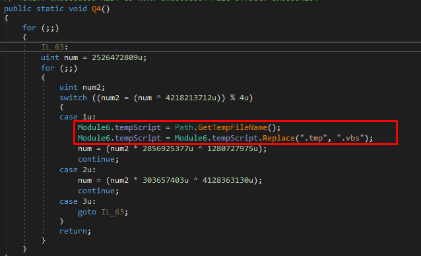Viewport: 421px width, 256px height.
Task: Click the switch keyword
Action: (x=73, y=98)
